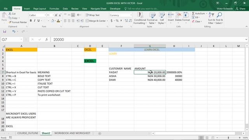Click the Insert cells icon
The image size is (249, 140).
[171, 16]
